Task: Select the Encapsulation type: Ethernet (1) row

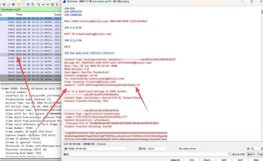Action: pyautogui.click(x=28, y=99)
